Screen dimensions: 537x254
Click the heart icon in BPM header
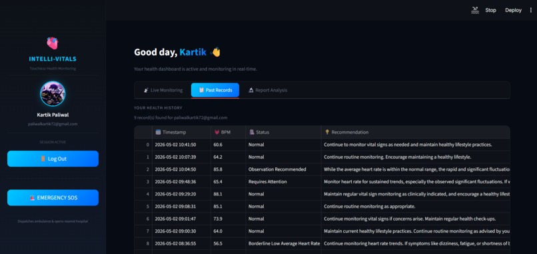tap(217, 132)
